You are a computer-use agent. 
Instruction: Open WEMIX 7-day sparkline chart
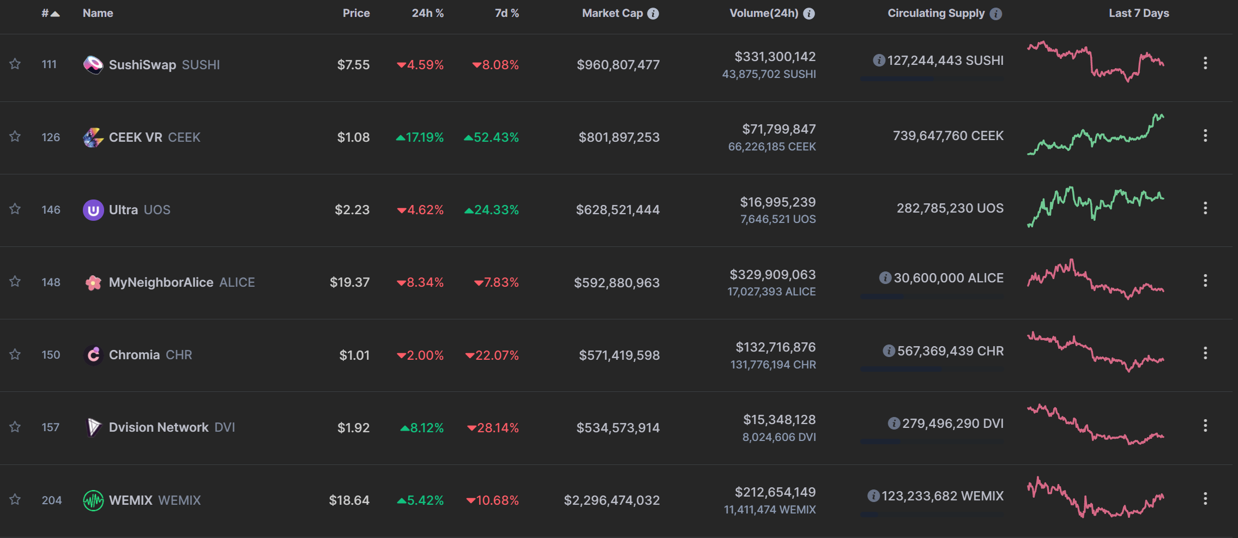[x=1096, y=497]
